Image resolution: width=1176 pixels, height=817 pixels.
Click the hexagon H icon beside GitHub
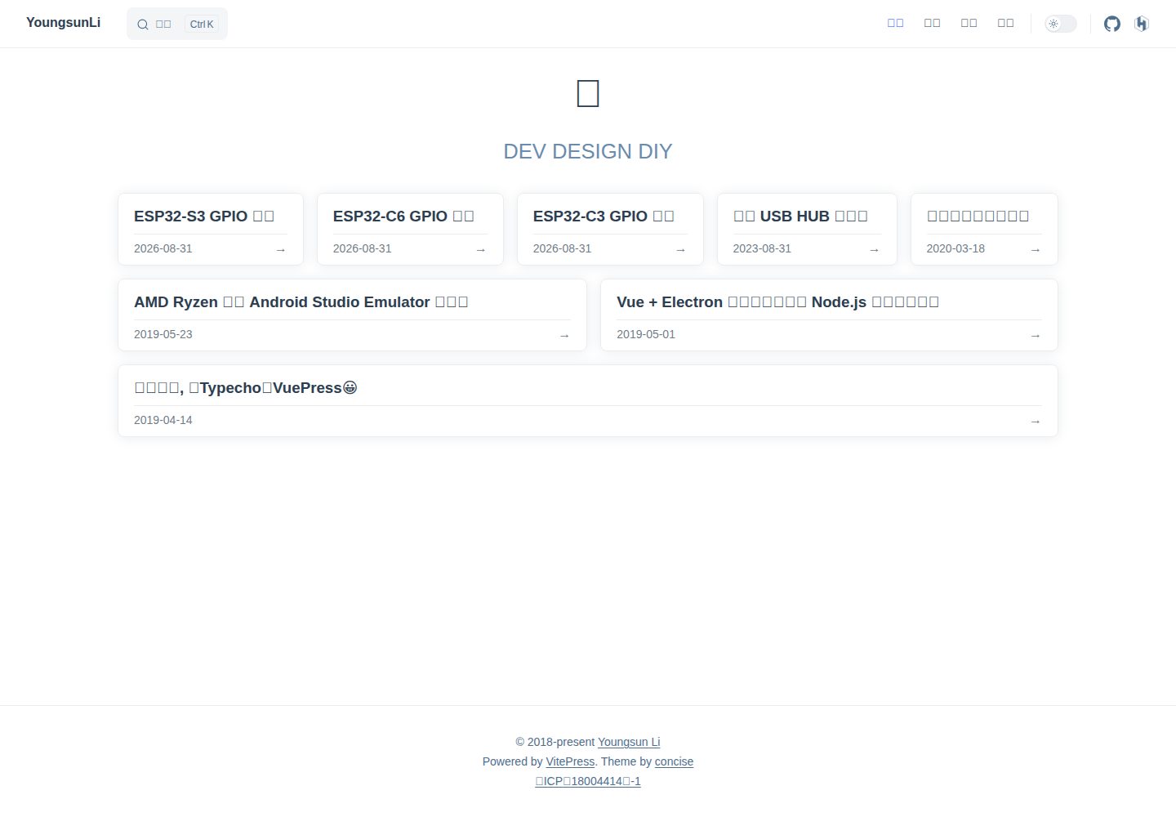pos(1142,24)
